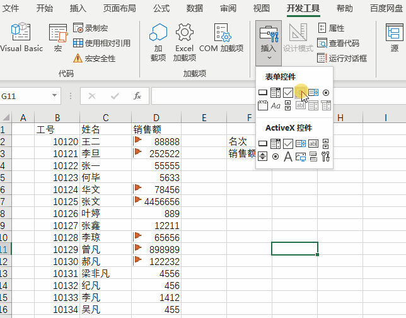406x318 pixels.
Task: Select form control Option Button in 表单控件
Action: pyautogui.click(x=326, y=93)
